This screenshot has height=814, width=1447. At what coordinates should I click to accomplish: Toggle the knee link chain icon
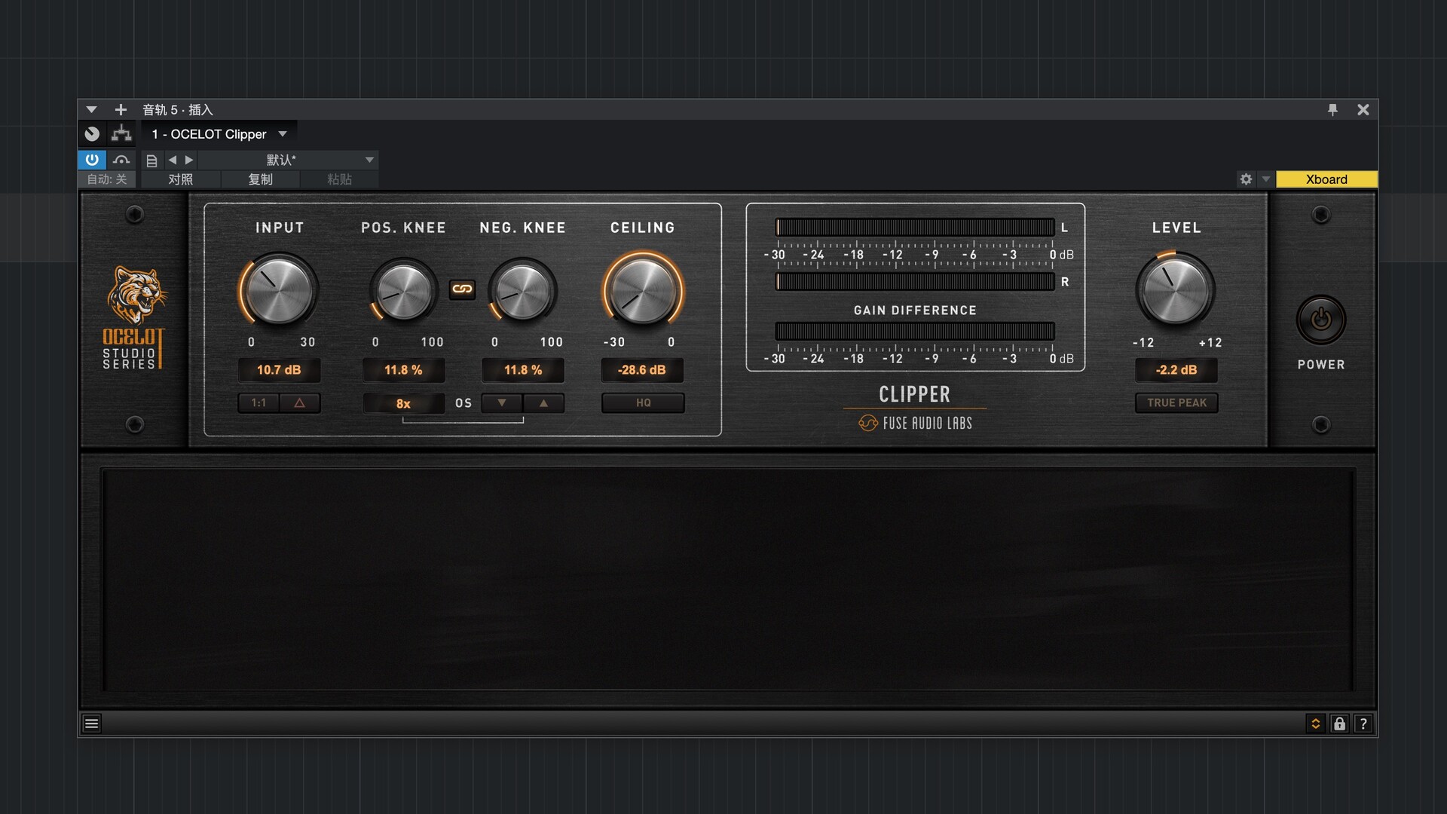click(462, 289)
